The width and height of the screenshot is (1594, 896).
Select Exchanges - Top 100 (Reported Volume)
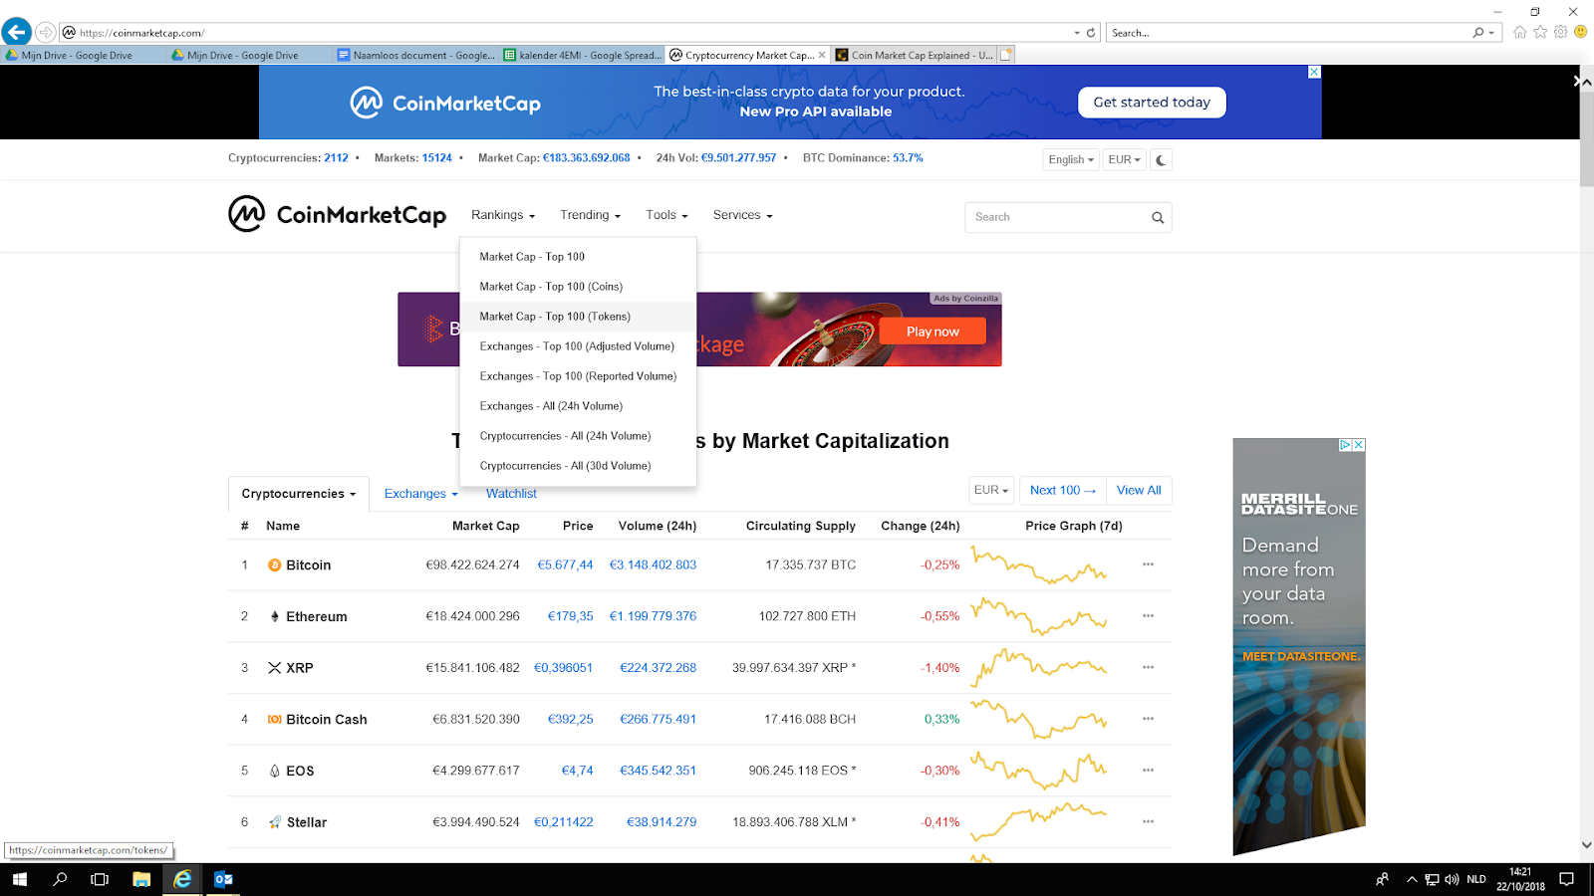click(578, 376)
